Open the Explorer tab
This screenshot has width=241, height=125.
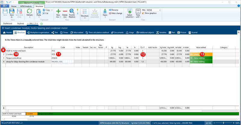(x=20, y=24)
